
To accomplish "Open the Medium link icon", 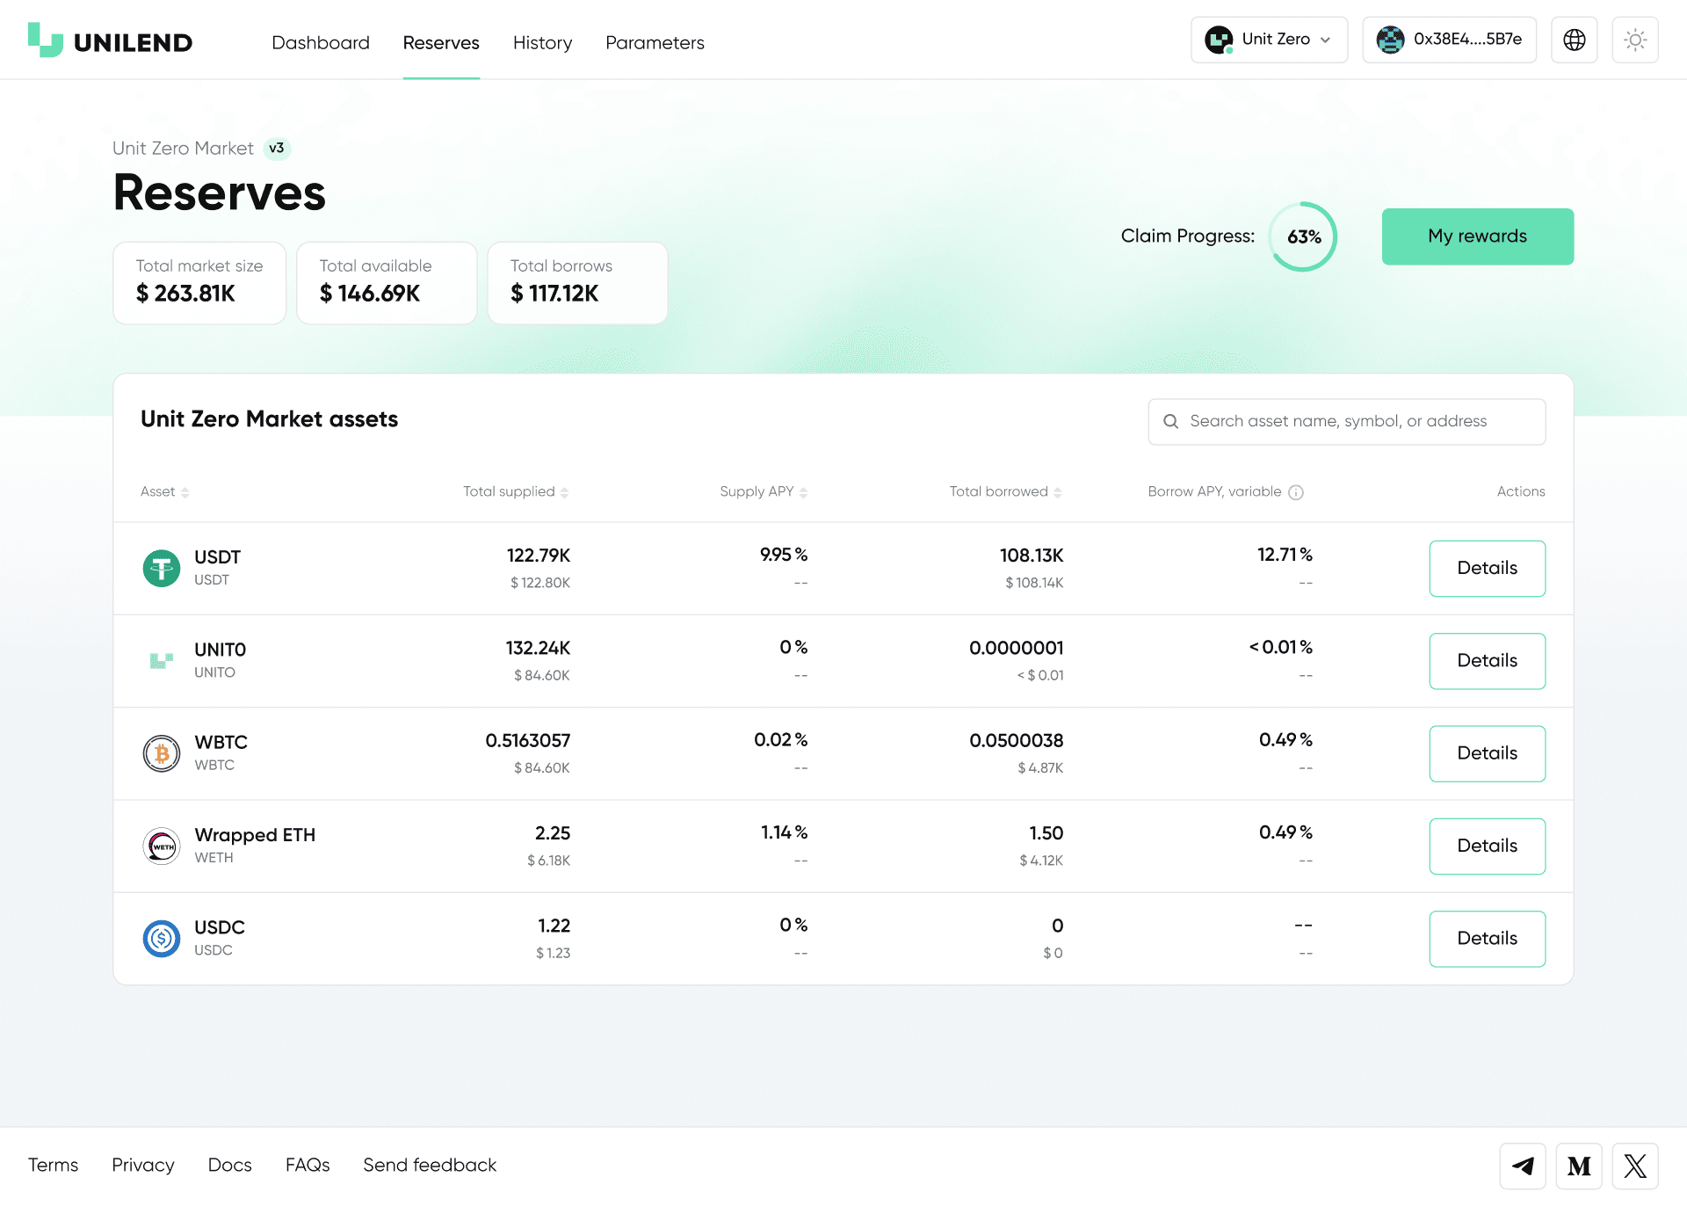I will [x=1578, y=1166].
